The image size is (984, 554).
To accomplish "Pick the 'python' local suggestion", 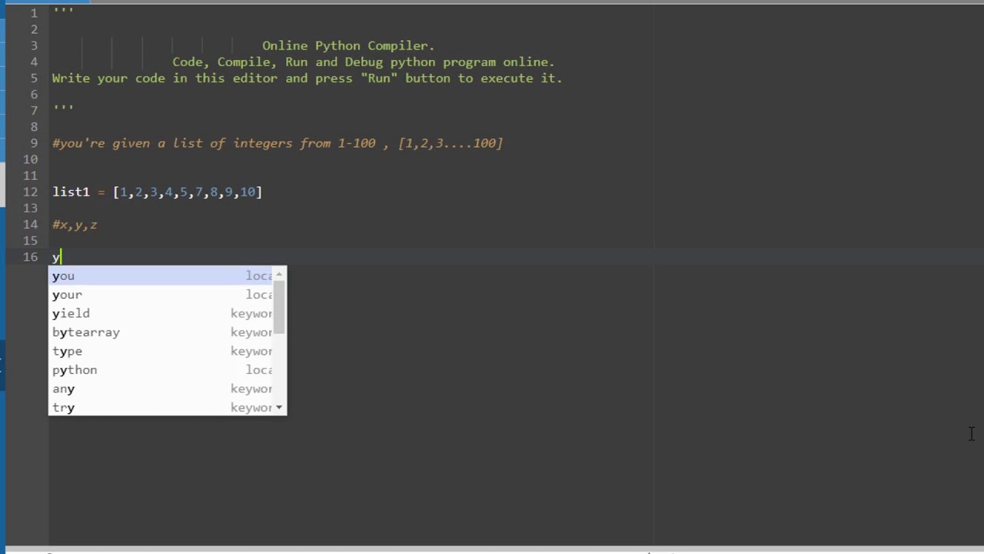I will coord(161,370).
